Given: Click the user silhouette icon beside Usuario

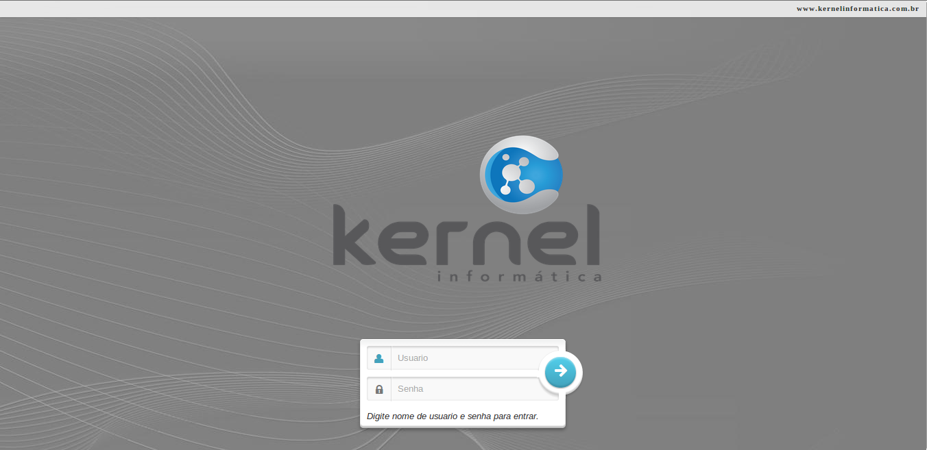Looking at the screenshot, I should click(x=379, y=358).
